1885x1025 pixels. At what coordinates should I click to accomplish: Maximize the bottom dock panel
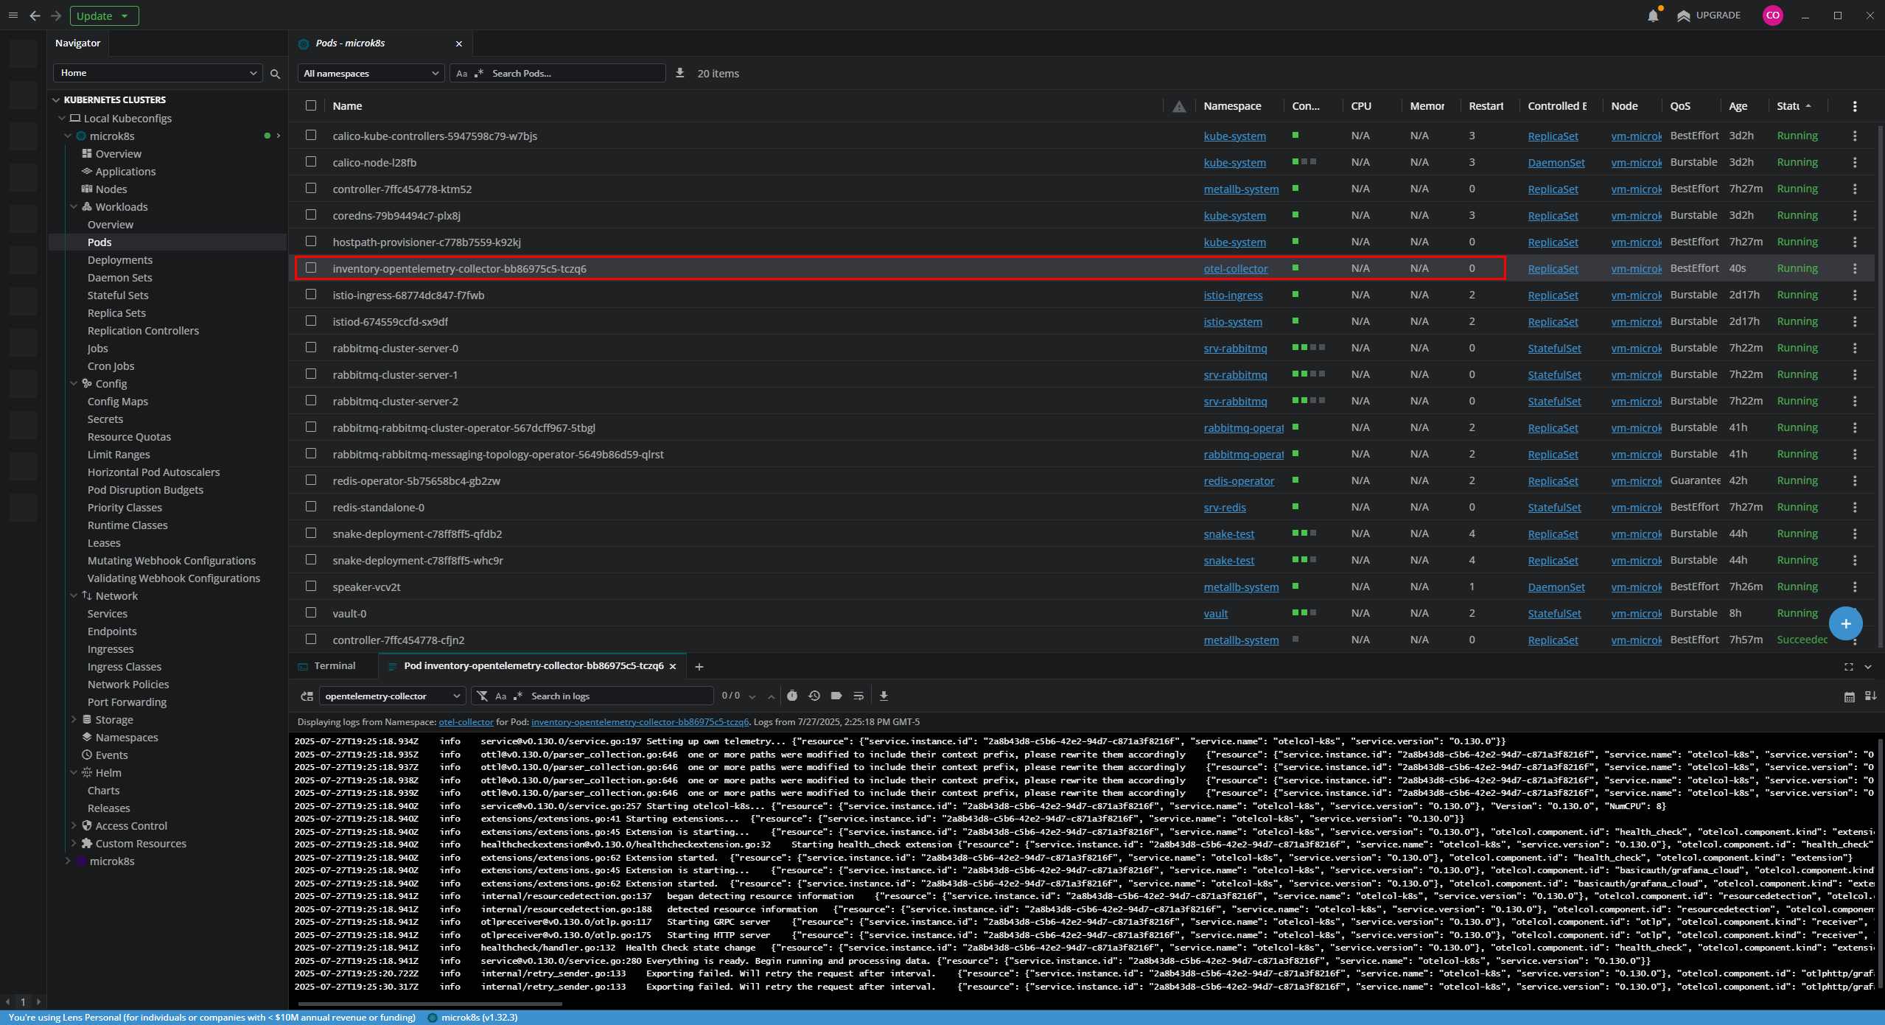[1848, 667]
